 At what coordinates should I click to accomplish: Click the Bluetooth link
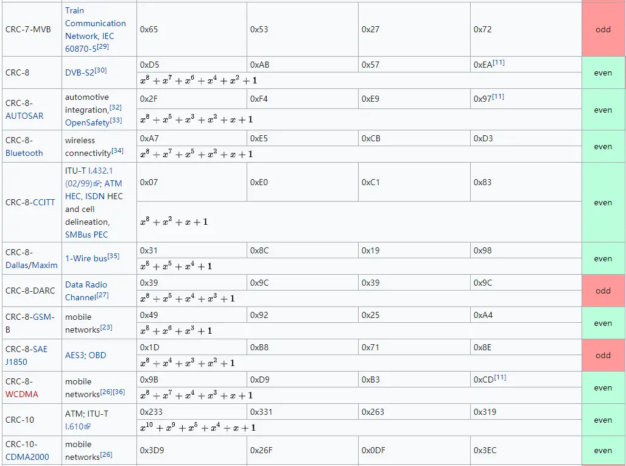pos(24,153)
